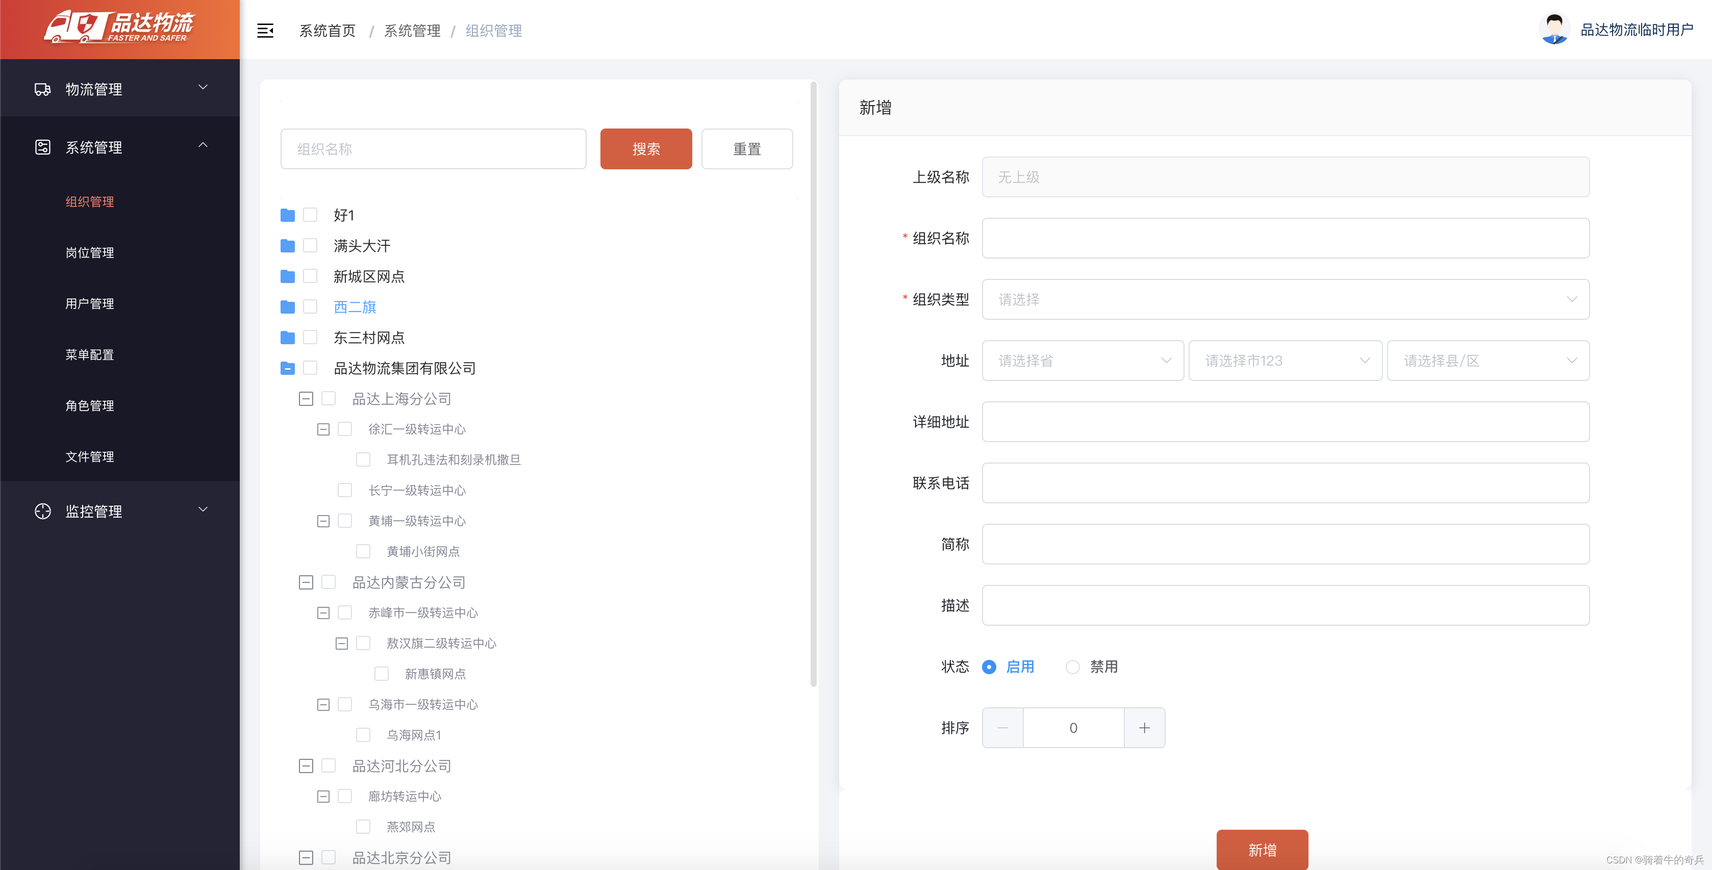Image resolution: width=1712 pixels, height=870 pixels.
Task: Increase 排序 value with plus button
Action: (1144, 728)
